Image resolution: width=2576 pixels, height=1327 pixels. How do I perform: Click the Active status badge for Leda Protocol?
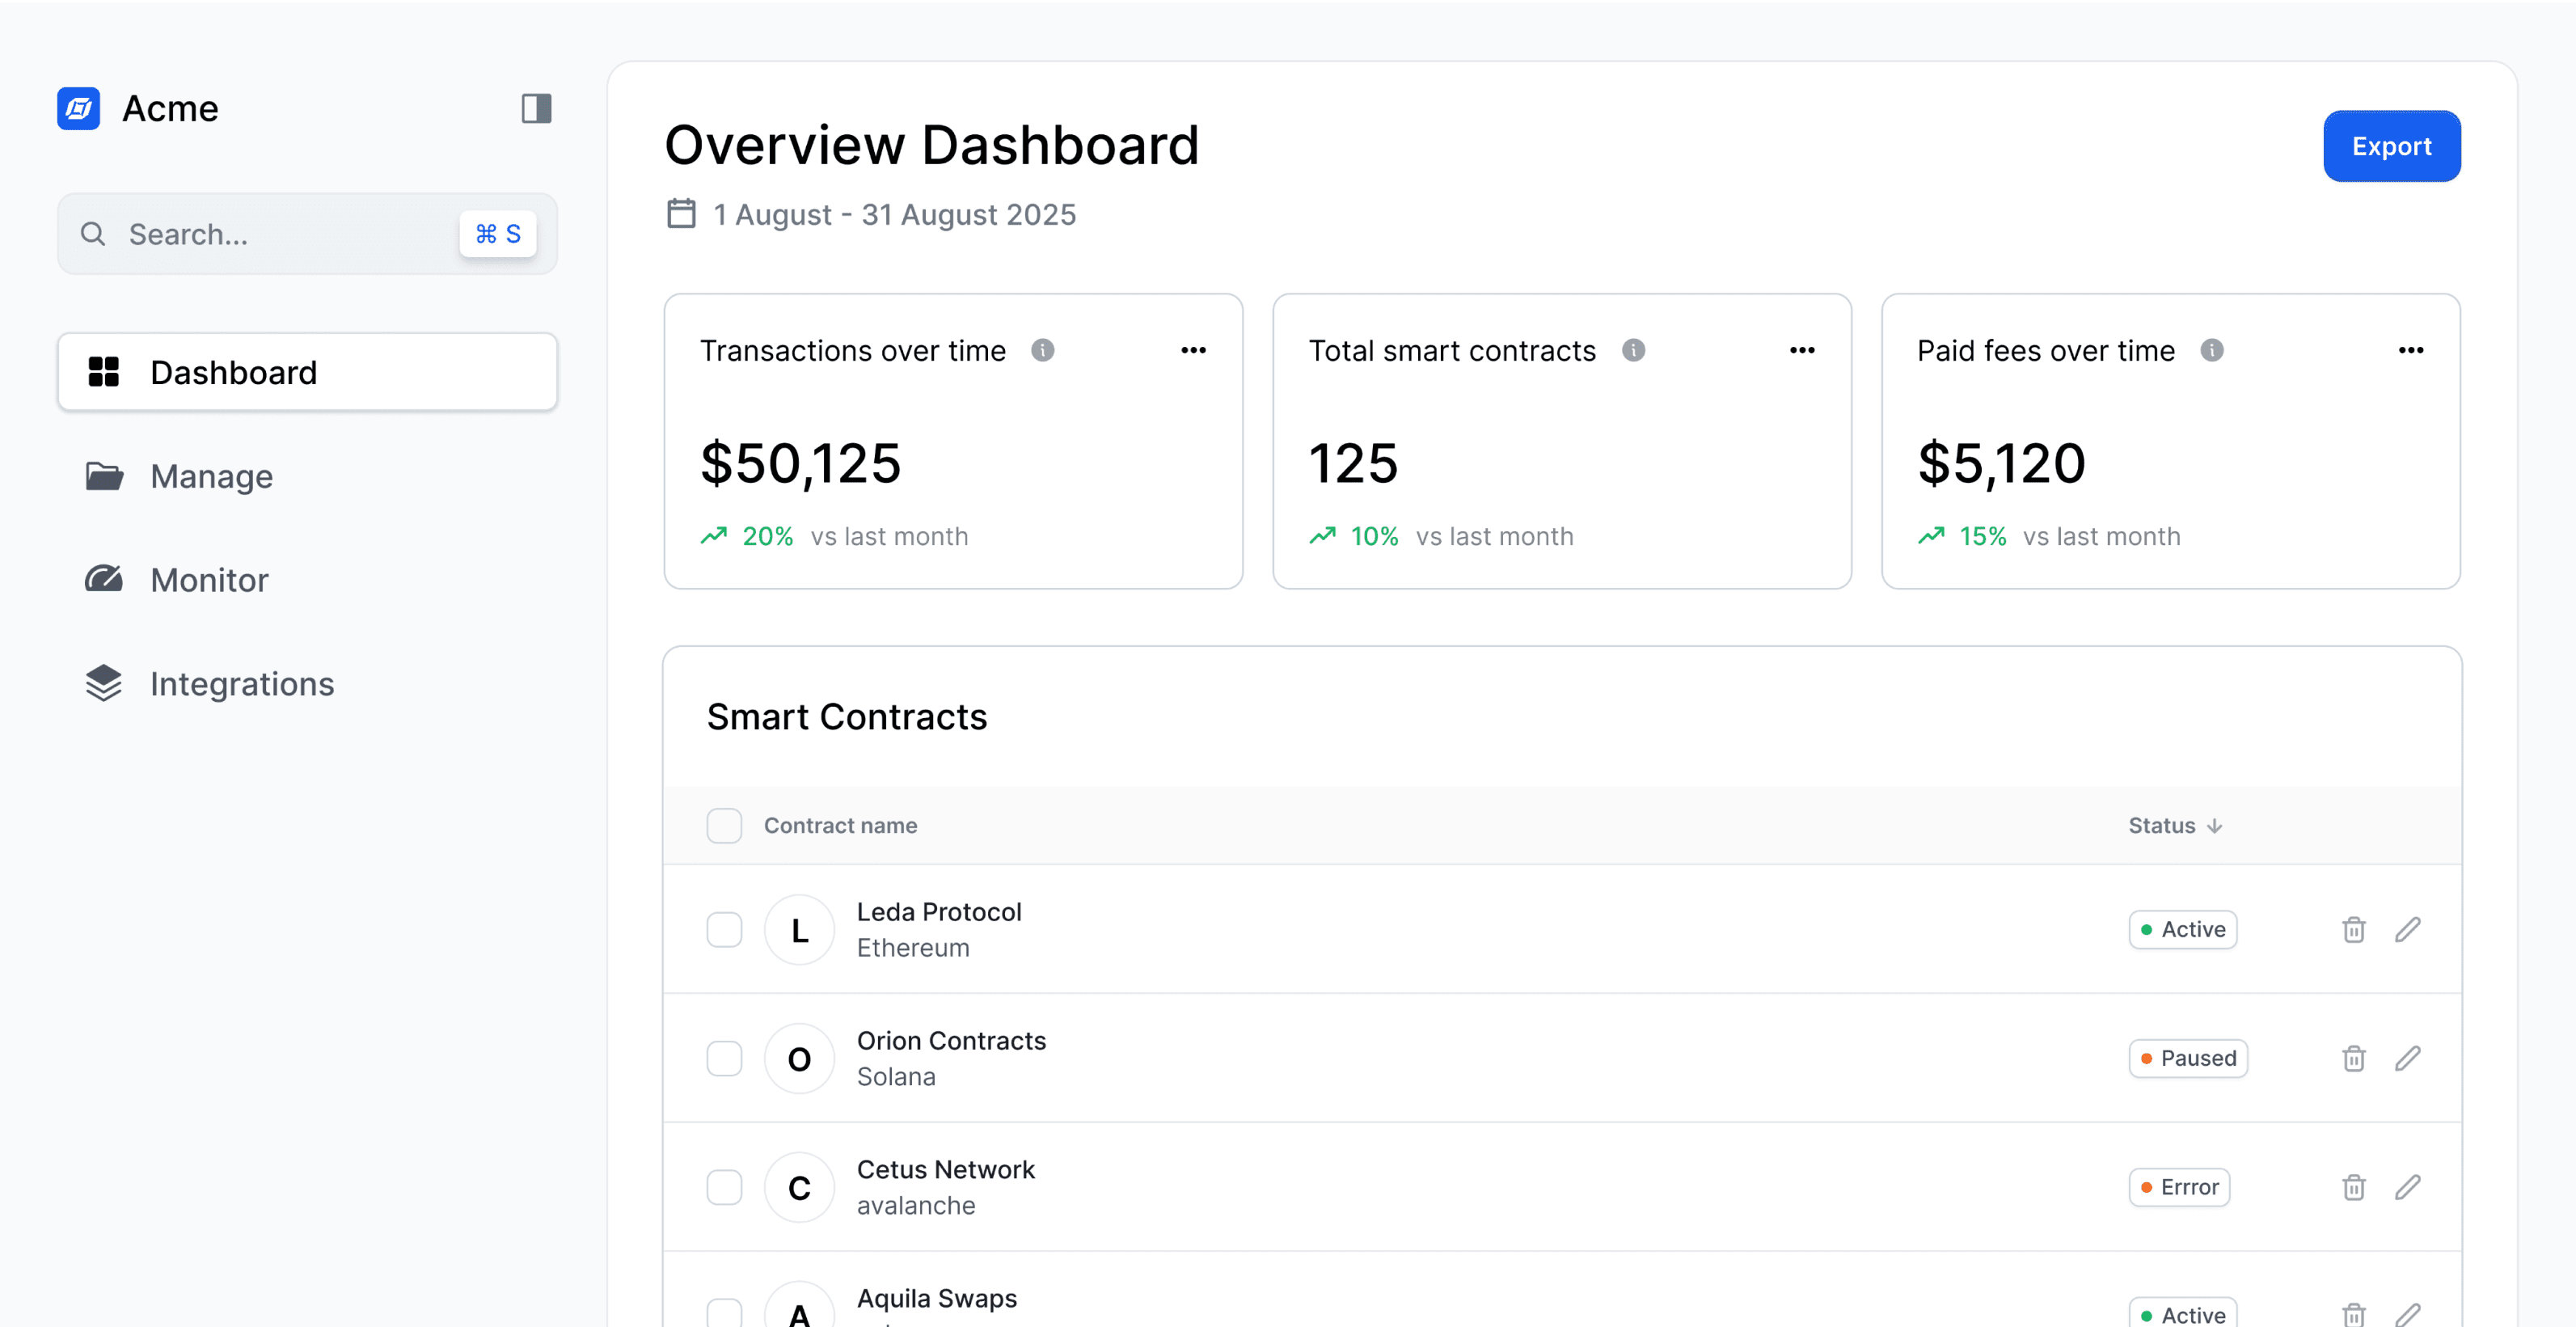[x=2182, y=929]
